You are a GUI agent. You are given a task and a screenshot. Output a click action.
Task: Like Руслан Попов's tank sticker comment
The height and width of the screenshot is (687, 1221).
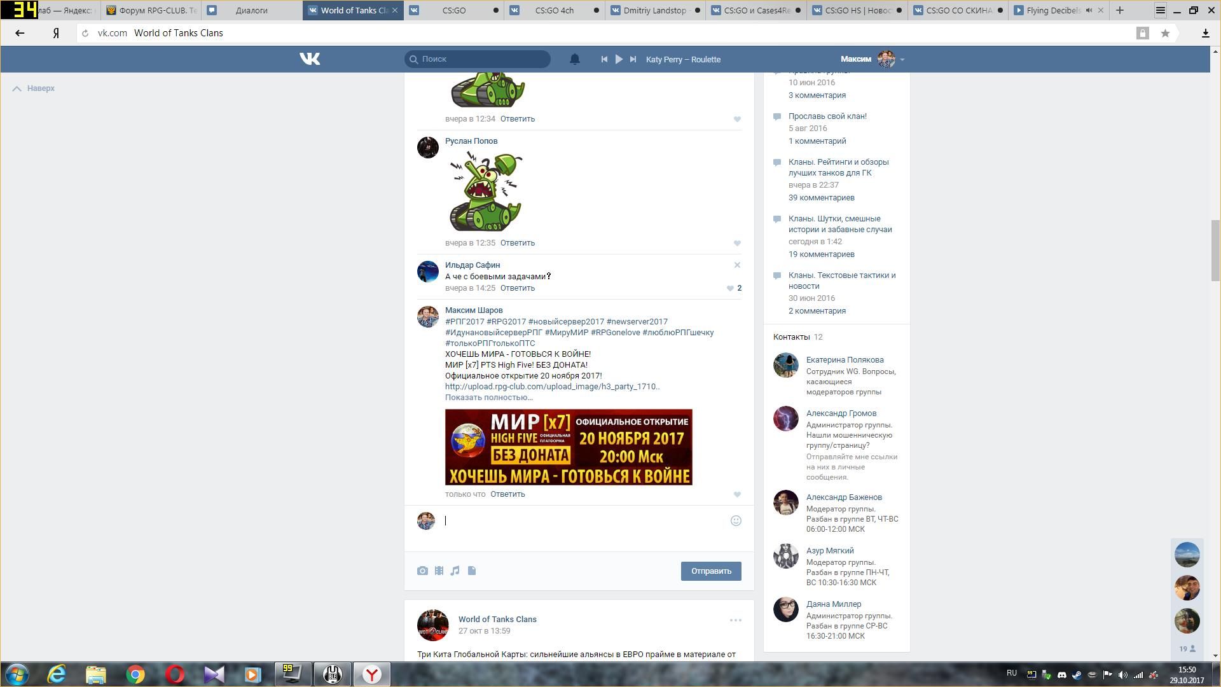click(x=737, y=243)
